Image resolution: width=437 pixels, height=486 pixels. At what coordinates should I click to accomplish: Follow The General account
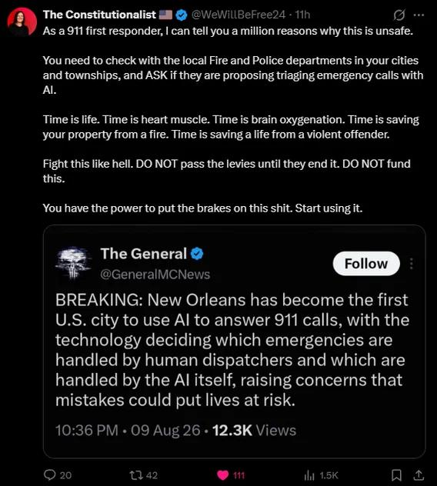(366, 264)
